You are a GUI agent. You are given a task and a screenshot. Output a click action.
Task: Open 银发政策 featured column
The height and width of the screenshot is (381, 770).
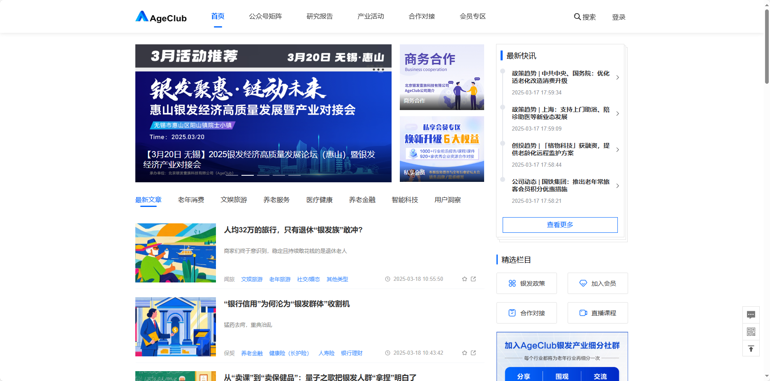point(526,283)
